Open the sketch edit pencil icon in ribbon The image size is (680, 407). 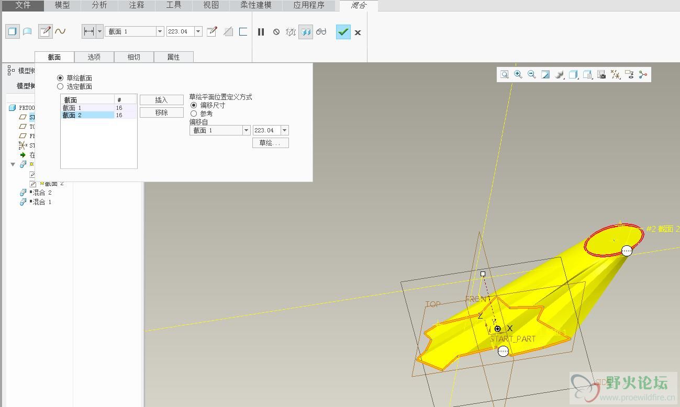(211, 31)
